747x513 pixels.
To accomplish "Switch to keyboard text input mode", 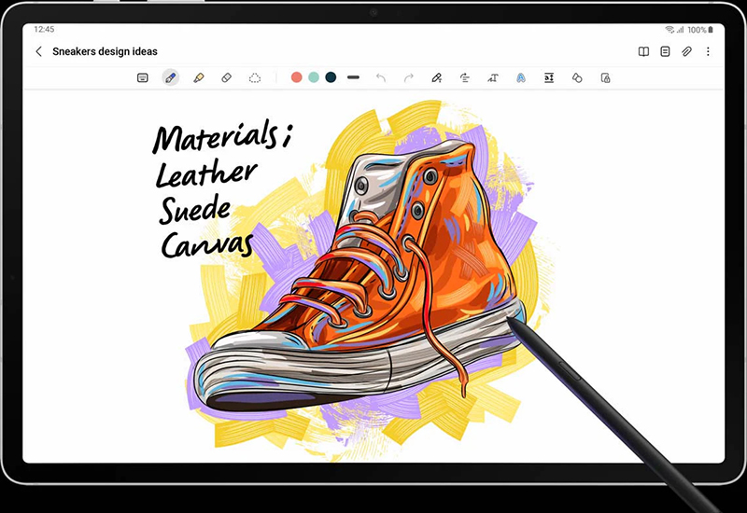I will click(143, 77).
